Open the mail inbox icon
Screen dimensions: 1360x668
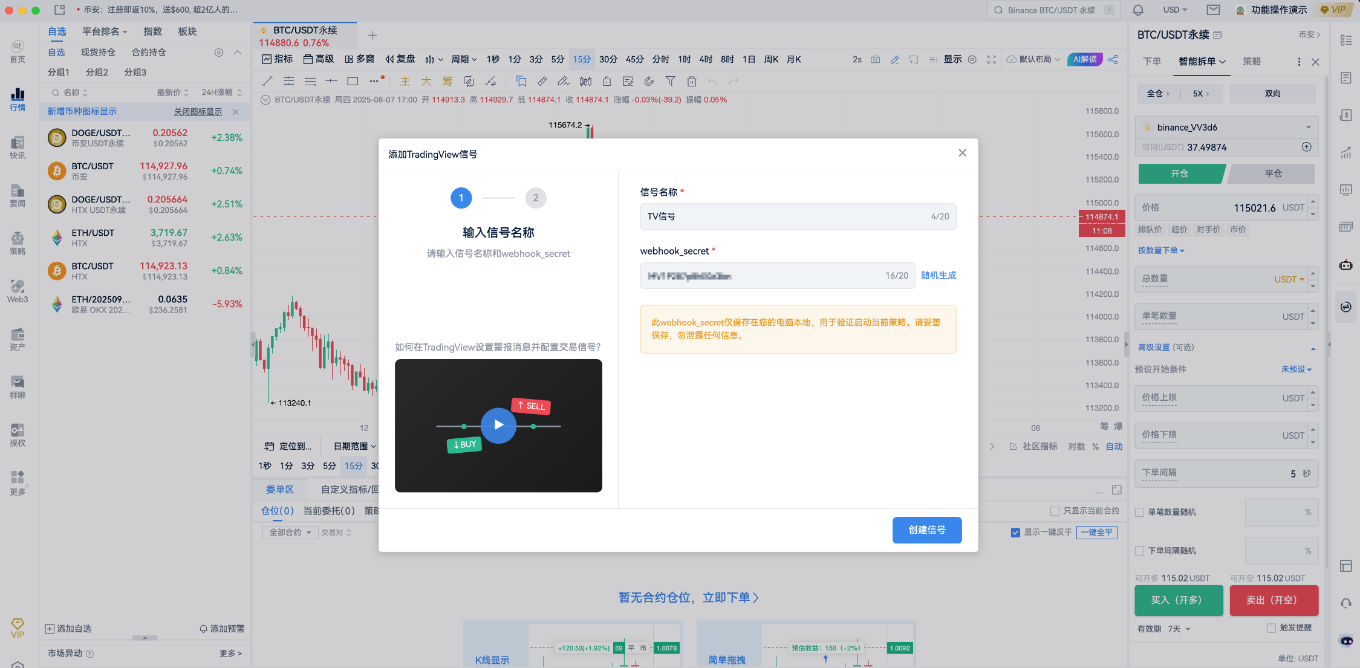(1212, 10)
